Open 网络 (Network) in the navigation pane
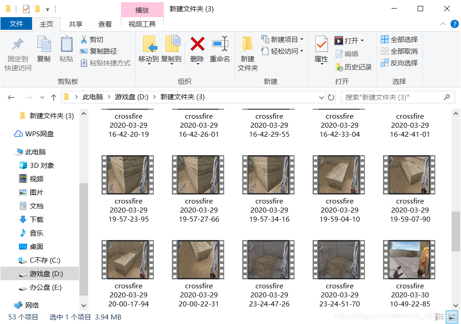Screen dimensions: 461x324 point(32,305)
